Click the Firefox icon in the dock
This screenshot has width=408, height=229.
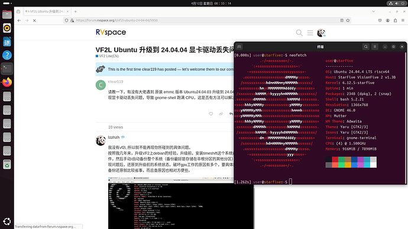click(7, 82)
